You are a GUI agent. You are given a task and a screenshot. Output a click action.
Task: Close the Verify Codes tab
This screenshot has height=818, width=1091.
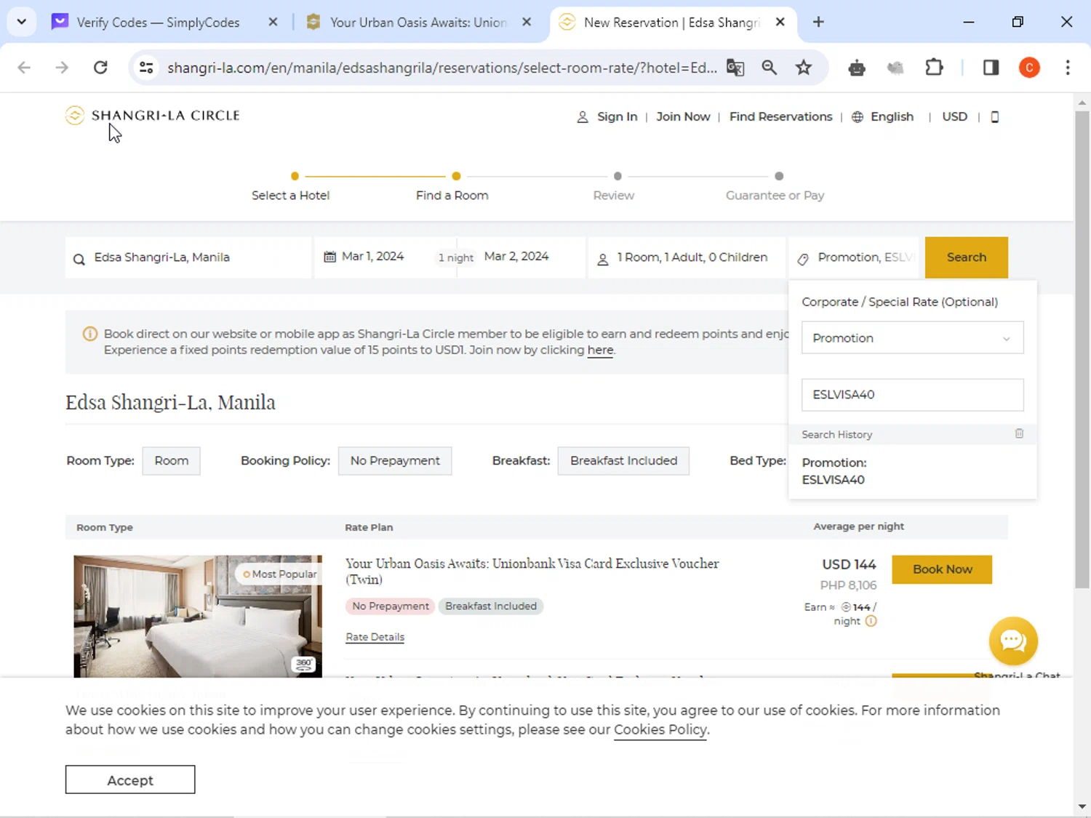click(273, 23)
